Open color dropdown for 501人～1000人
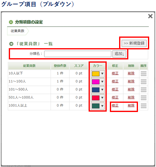 [x=102, y=98]
